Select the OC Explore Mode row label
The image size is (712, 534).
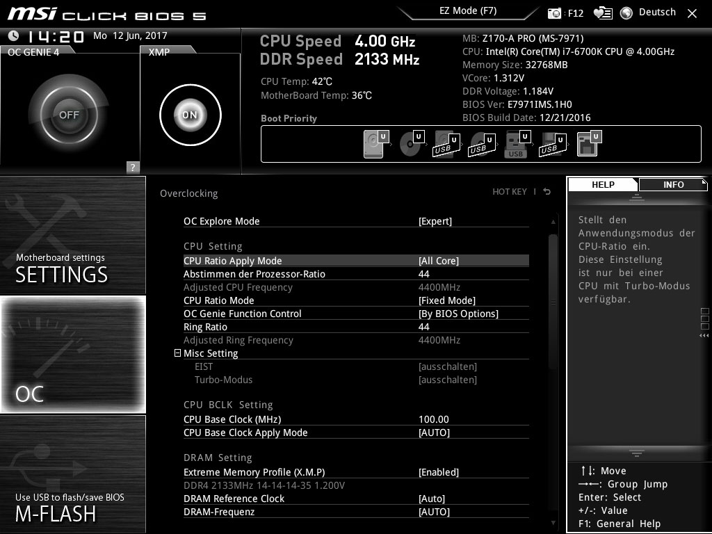click(222, 221)
